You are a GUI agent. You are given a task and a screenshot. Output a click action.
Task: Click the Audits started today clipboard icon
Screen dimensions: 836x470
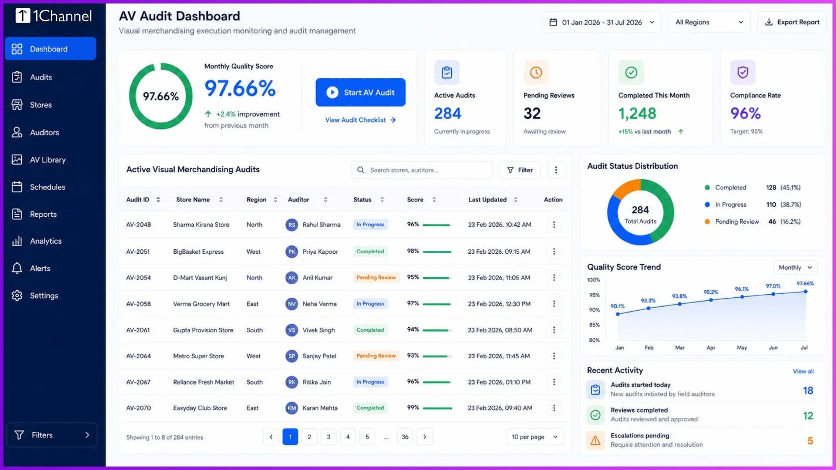pos(595,389)
